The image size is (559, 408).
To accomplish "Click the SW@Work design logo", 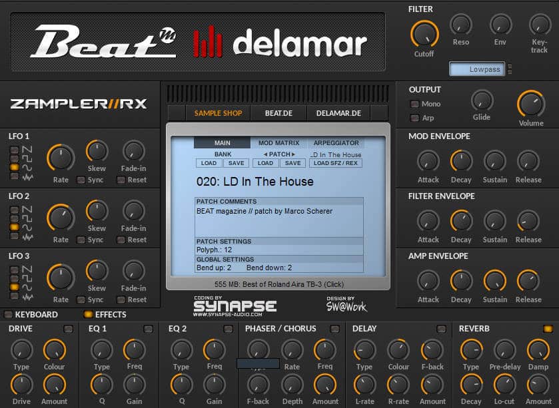I will click(x=346, y=304).
